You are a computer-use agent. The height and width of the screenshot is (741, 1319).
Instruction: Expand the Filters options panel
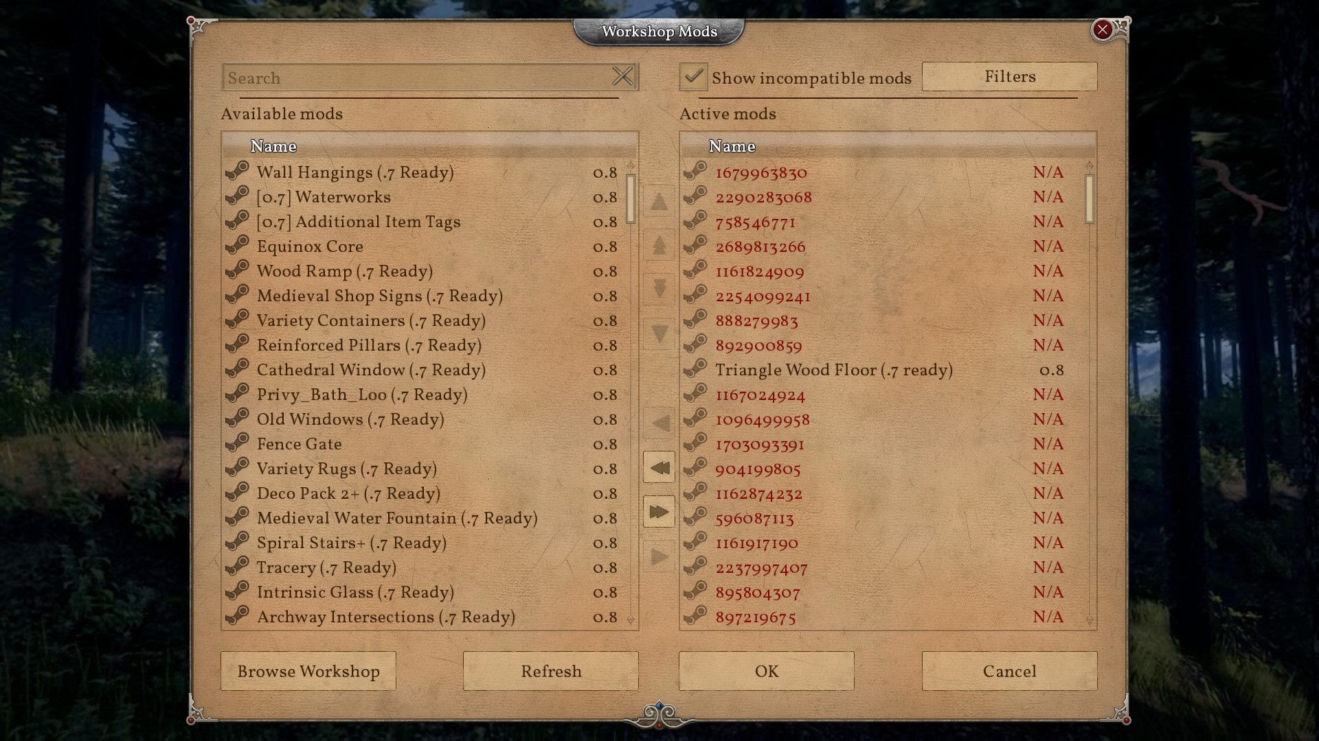coord(1009,75)
